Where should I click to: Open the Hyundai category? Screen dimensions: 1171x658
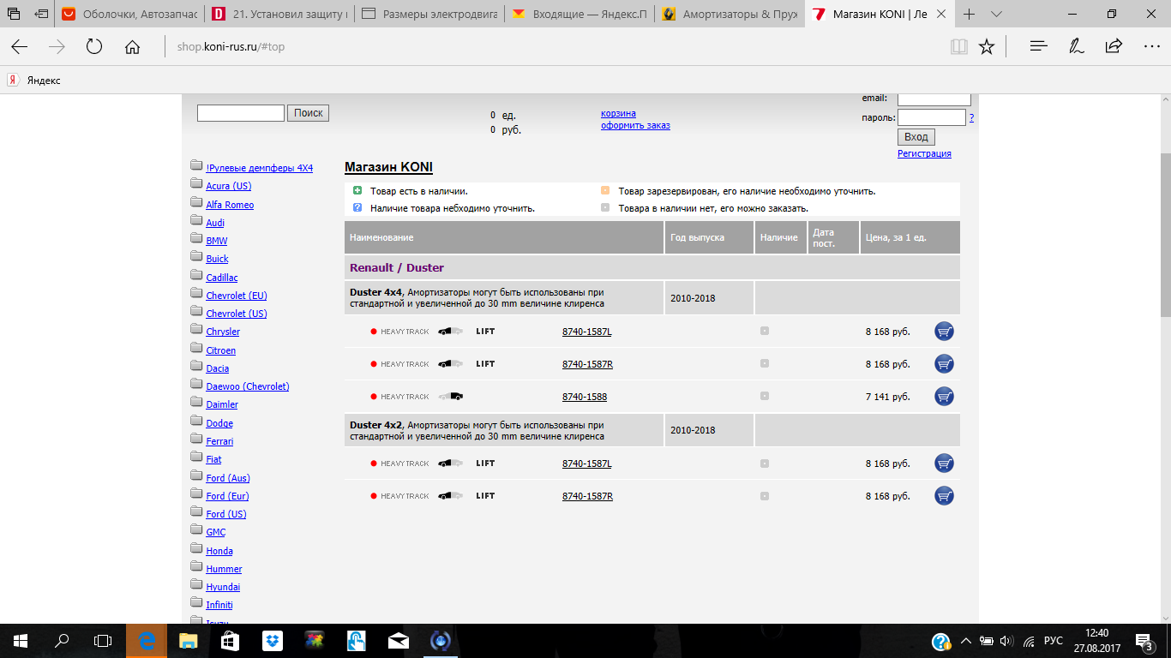click(223, 587)
